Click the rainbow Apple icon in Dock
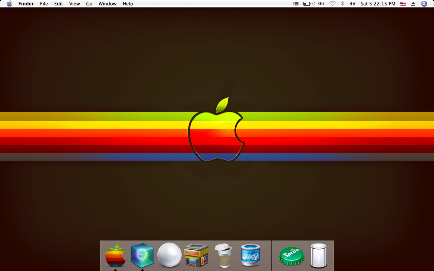 point(115,255)
